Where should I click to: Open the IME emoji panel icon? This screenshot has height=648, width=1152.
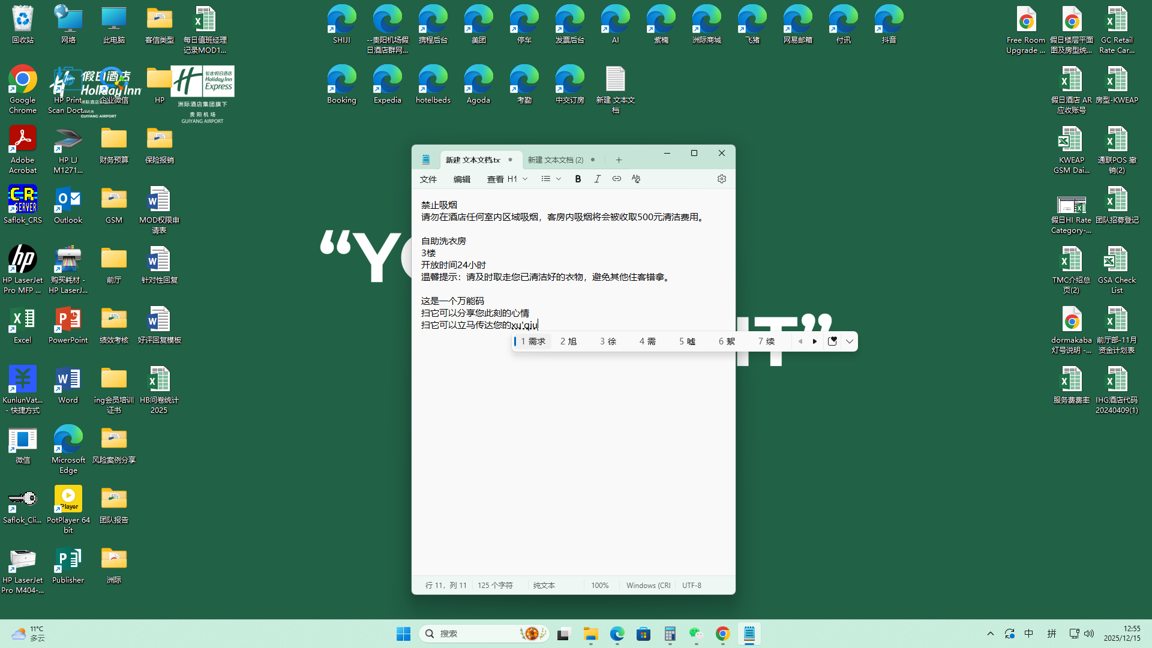pyautogui.click(x=832, y=341)
